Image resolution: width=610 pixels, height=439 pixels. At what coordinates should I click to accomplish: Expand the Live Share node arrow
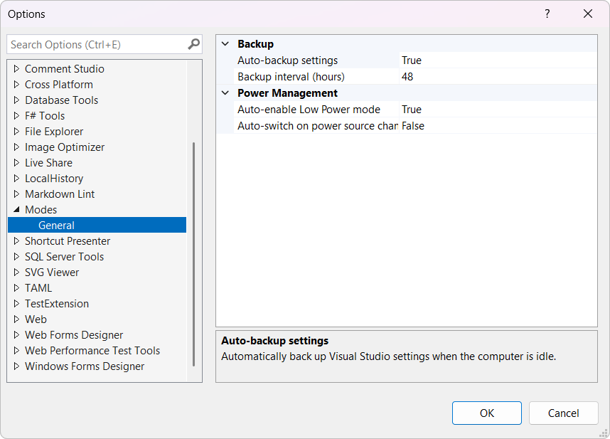tap(16, 163)
